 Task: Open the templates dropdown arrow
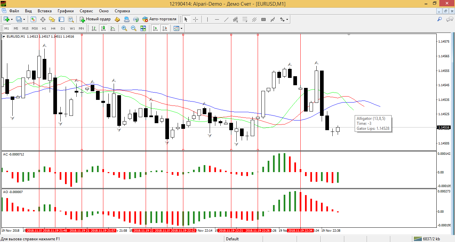(x=182, y=28)
